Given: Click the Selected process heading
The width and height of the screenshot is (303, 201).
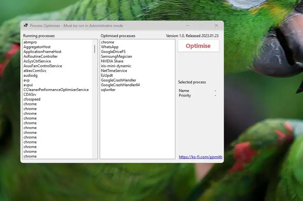Looking at the screenshot, I should click(192, 82).
